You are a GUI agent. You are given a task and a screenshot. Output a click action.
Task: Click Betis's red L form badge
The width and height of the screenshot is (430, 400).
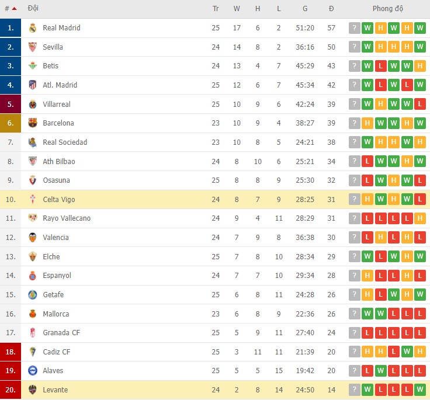pos(380,66)
